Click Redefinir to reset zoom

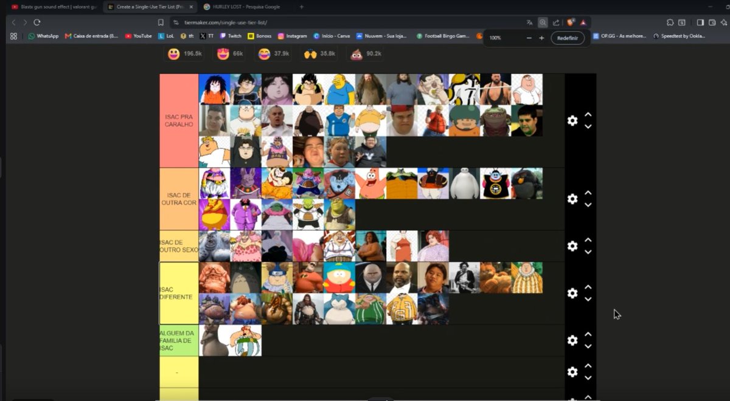pos(568,38)
